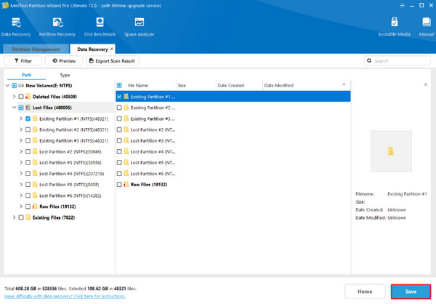Open the data recovery instructions link
Image resolution: width=436 pixels, height=304 pixels.
tap(65, 296)
